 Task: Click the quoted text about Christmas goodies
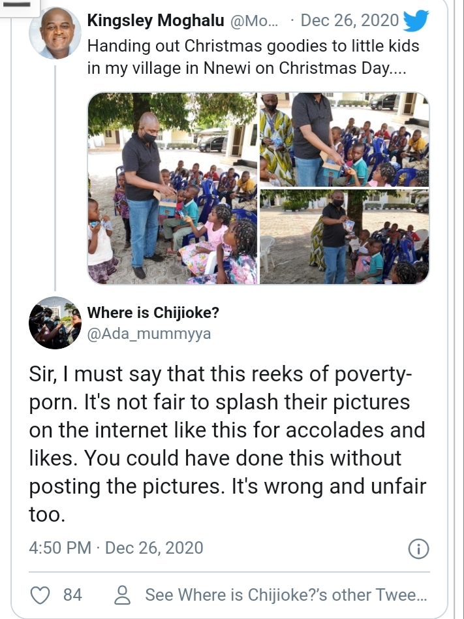(253, 57)
